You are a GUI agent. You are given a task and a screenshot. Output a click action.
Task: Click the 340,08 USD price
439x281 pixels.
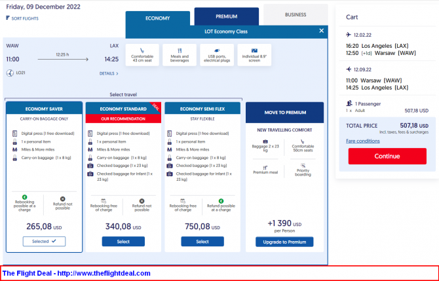click(123, 227)
